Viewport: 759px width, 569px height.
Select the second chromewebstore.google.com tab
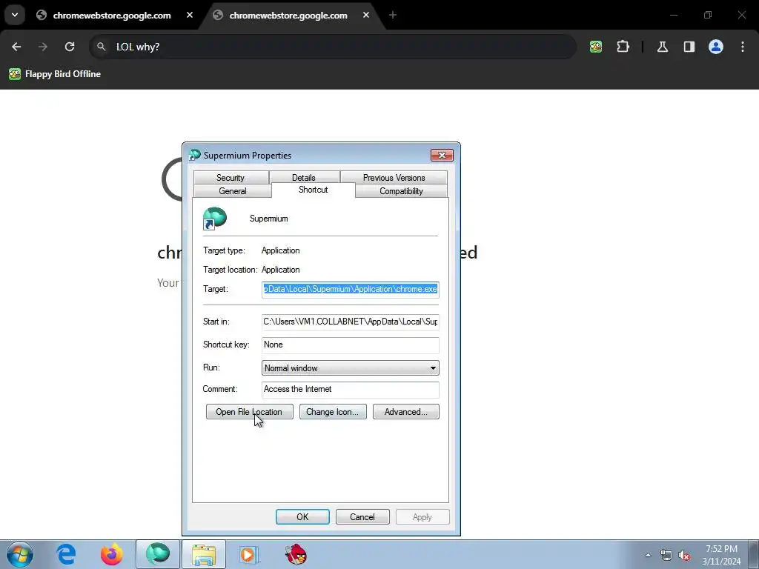(x=288, y=16)
